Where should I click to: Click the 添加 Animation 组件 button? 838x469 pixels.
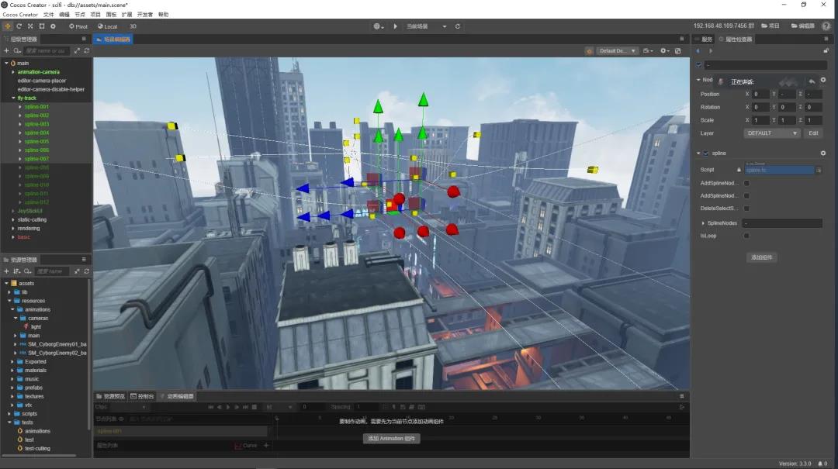[x=392, y=439]
